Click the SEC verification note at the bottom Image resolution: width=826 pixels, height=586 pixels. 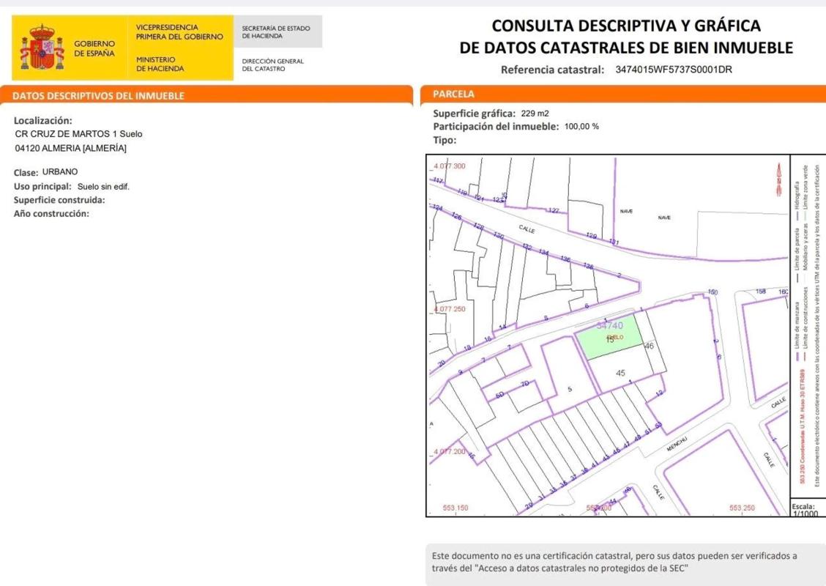click(x=614, y=562)
